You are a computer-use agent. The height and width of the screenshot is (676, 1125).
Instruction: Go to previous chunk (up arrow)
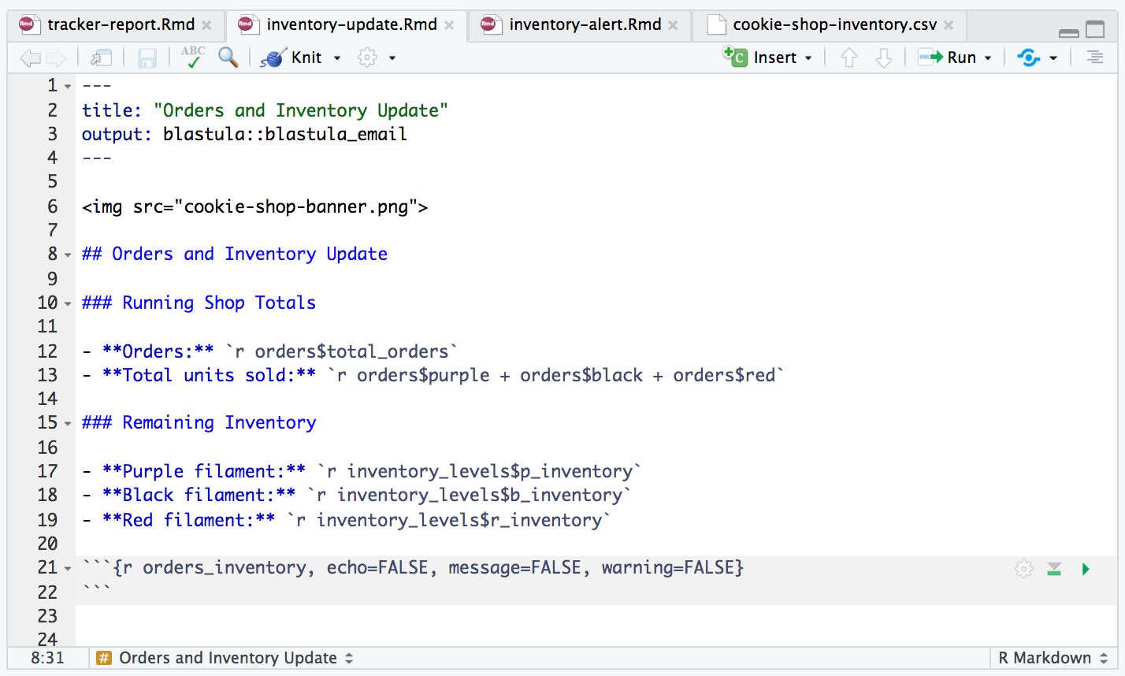click(x=849, y=58)
